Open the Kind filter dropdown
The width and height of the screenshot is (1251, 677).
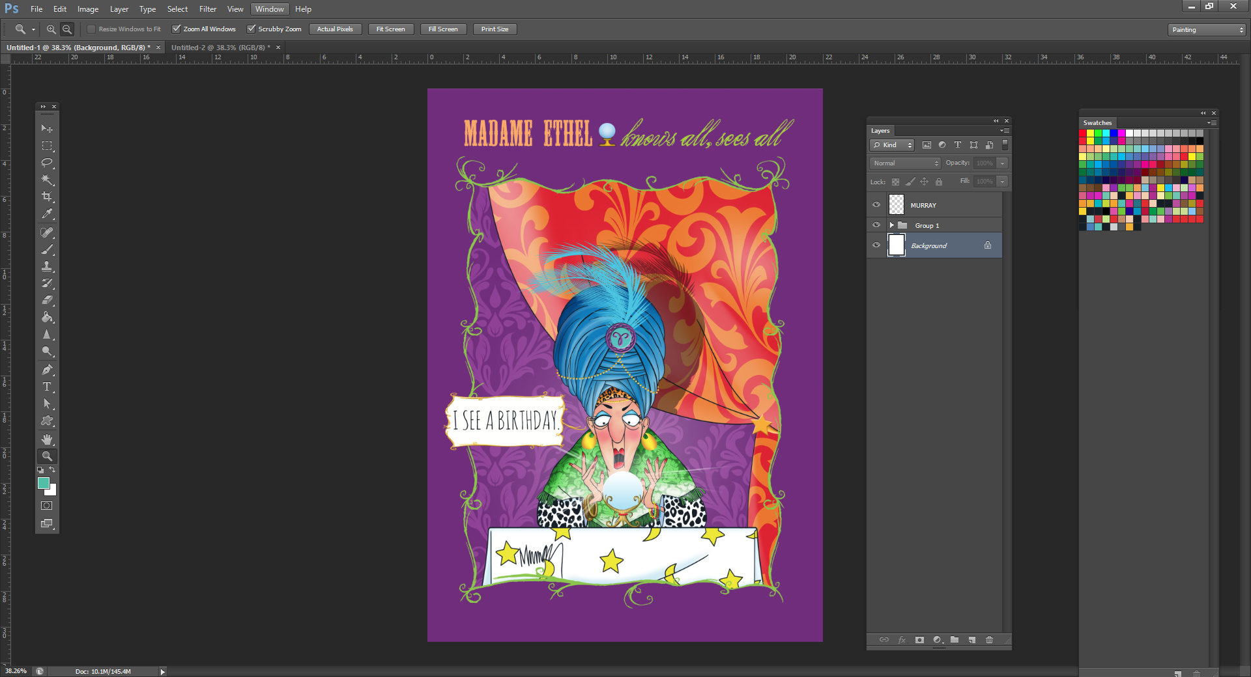click(x=892, y=145)
